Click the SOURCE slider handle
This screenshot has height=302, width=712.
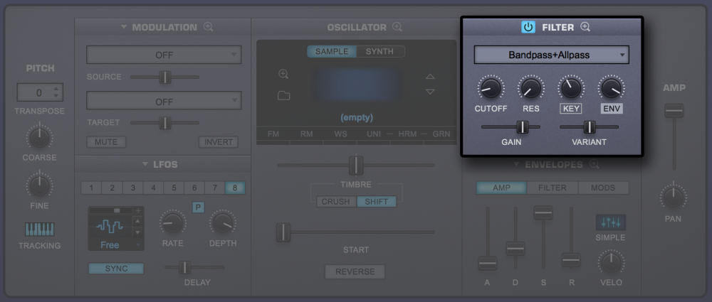165,77
